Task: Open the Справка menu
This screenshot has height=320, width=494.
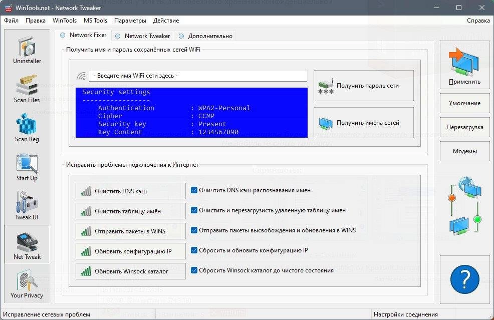Action: [478, 21]
